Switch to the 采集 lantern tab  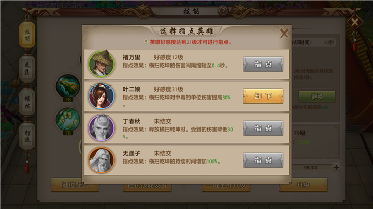27,69
